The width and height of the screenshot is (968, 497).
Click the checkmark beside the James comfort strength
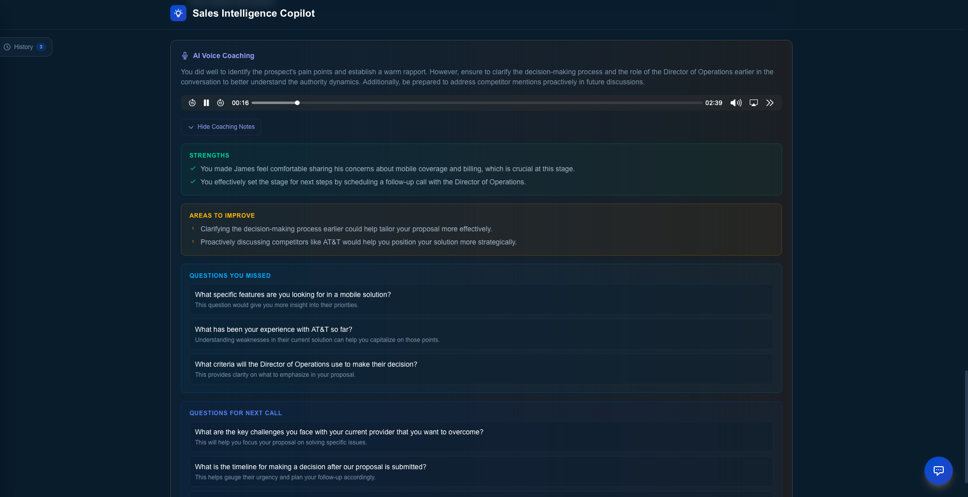click(193, 169)
